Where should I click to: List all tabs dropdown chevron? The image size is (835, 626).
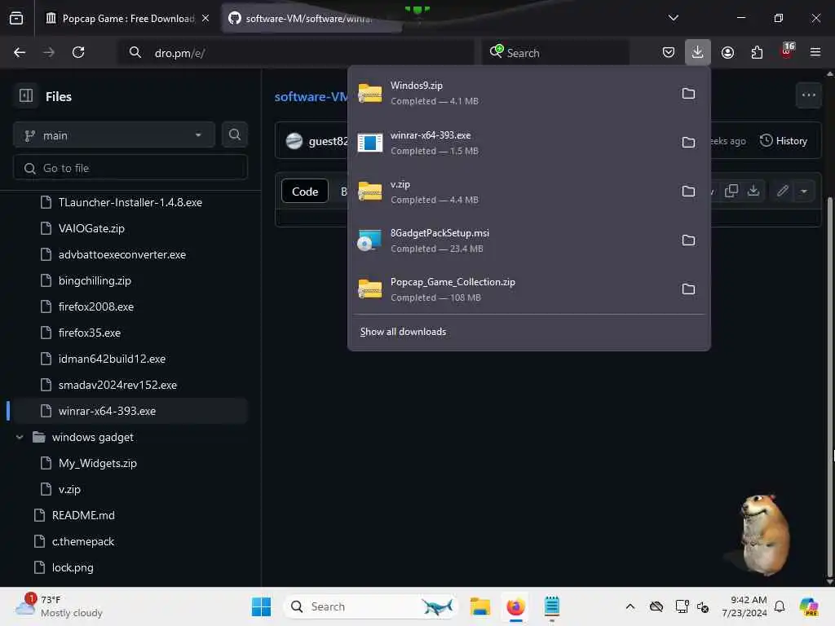[x=673, y=18]
